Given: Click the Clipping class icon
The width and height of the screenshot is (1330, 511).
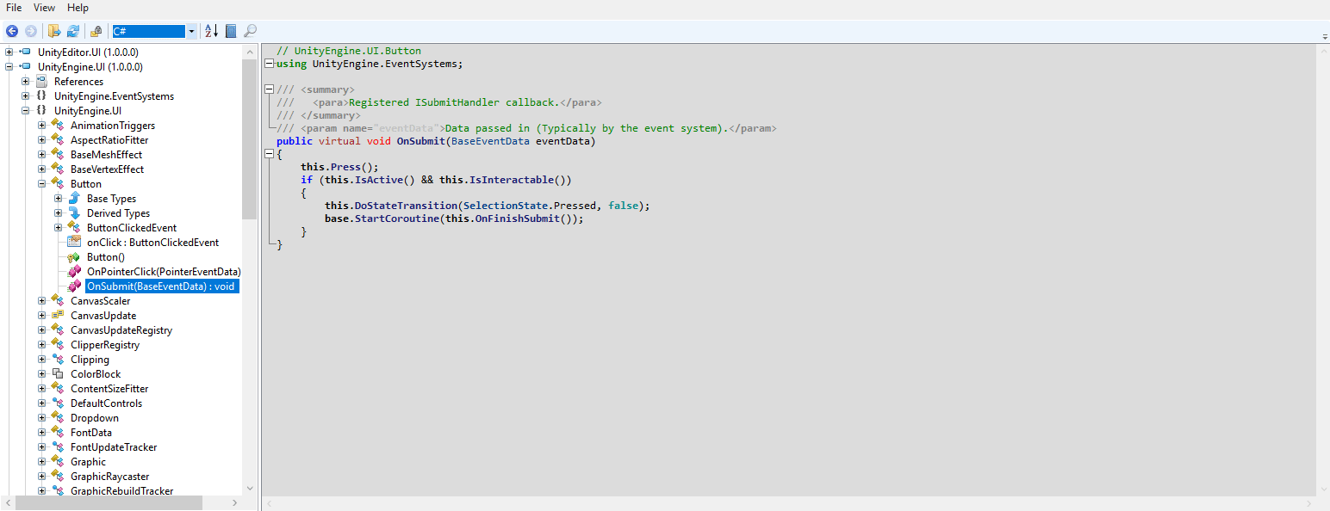Looking at the screenshot, I should [58, 360].
